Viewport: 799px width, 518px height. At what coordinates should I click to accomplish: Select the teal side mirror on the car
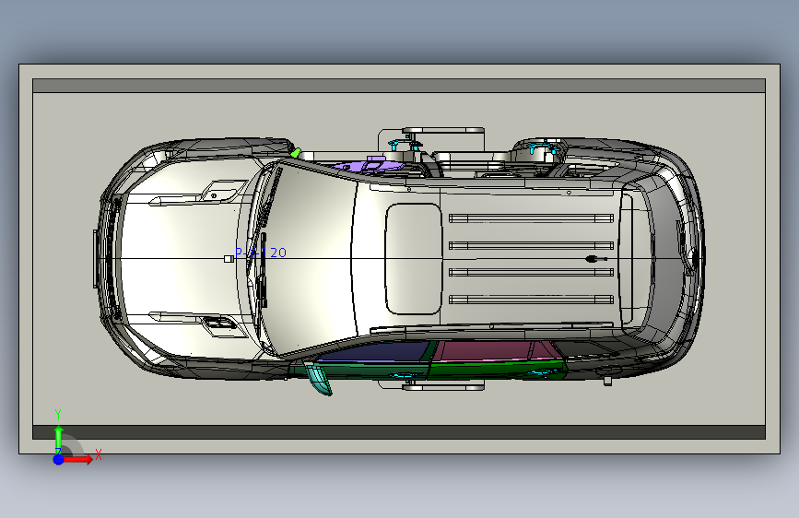(319, 378)
